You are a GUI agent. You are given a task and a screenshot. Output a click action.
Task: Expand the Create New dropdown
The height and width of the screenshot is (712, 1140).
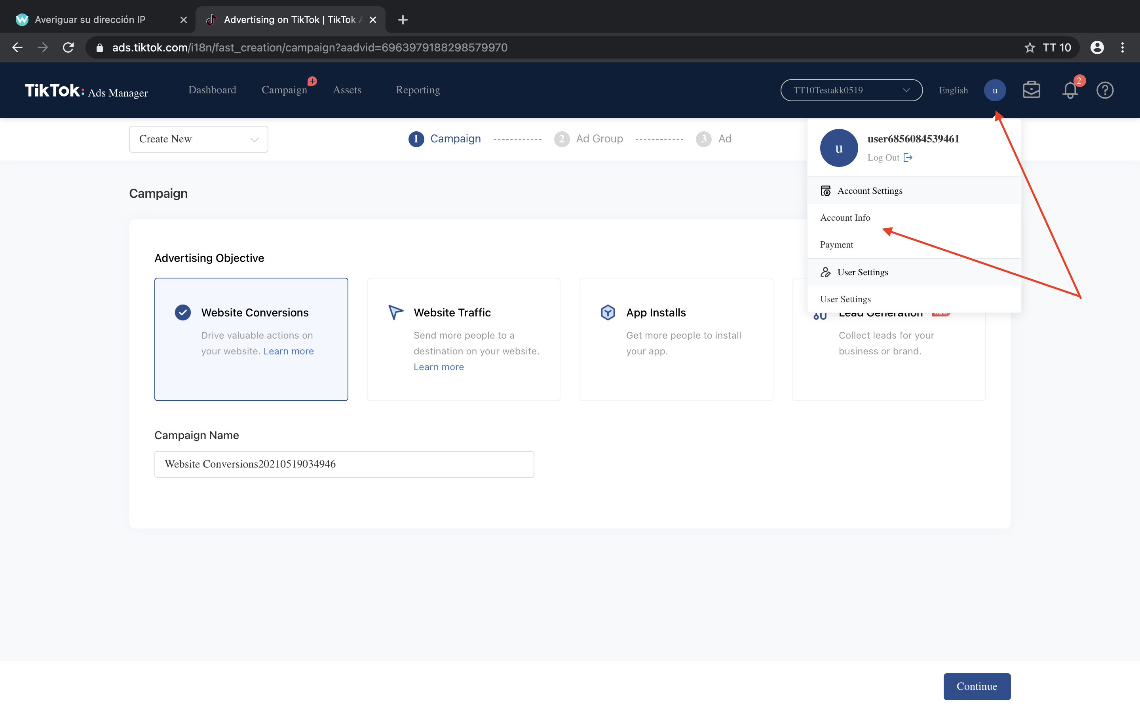[x=198, y=139]
